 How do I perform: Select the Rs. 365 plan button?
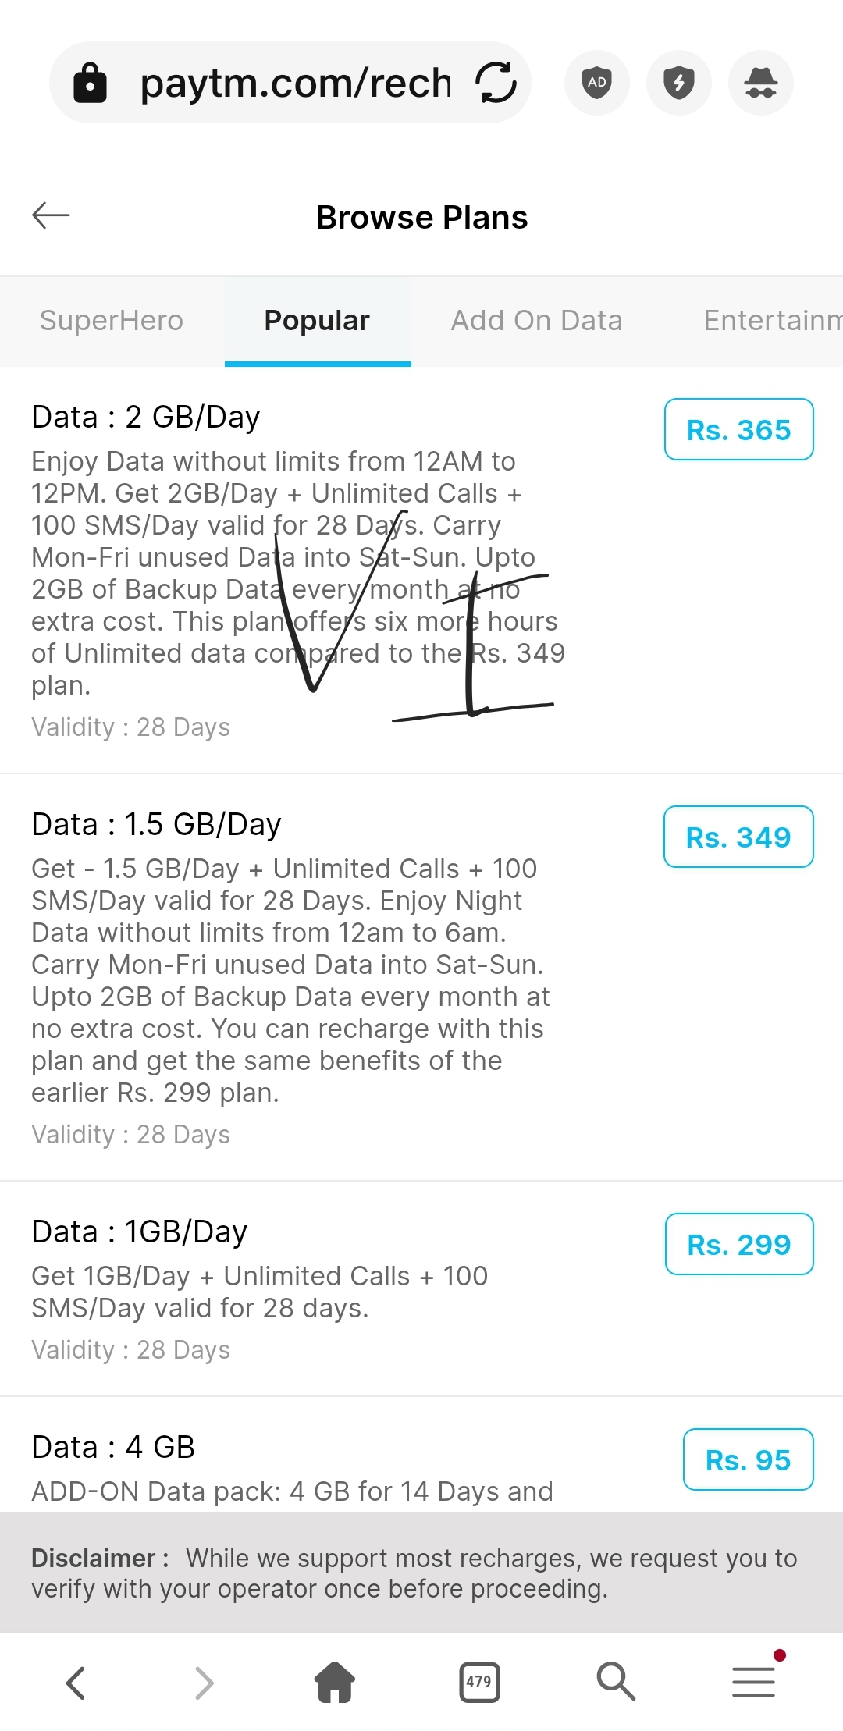tap(738, 430)
